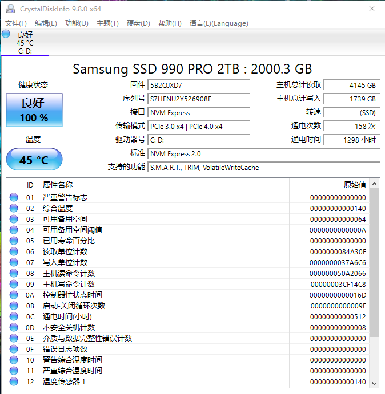The width and height of the screenshot is (385, 394).
Task: Open the 语言(L)(Language) menu
Action: [219, 23]
